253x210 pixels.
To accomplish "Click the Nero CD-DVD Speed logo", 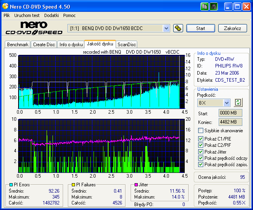I will tap(34, 28).
